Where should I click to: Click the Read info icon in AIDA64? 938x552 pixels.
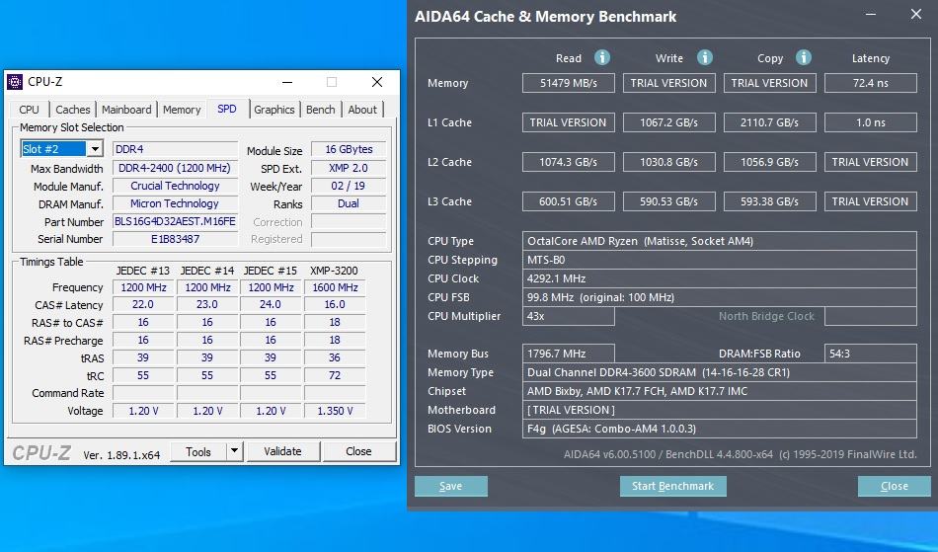[602, 57]
